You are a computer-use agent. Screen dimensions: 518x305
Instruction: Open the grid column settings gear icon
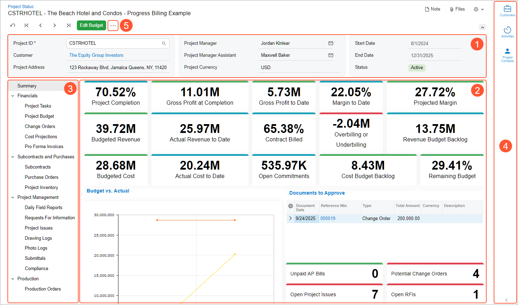click(291, 206)
